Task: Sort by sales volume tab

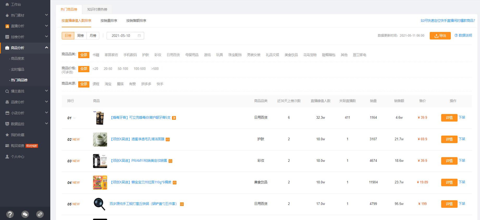Action: [x=109, y=21]
